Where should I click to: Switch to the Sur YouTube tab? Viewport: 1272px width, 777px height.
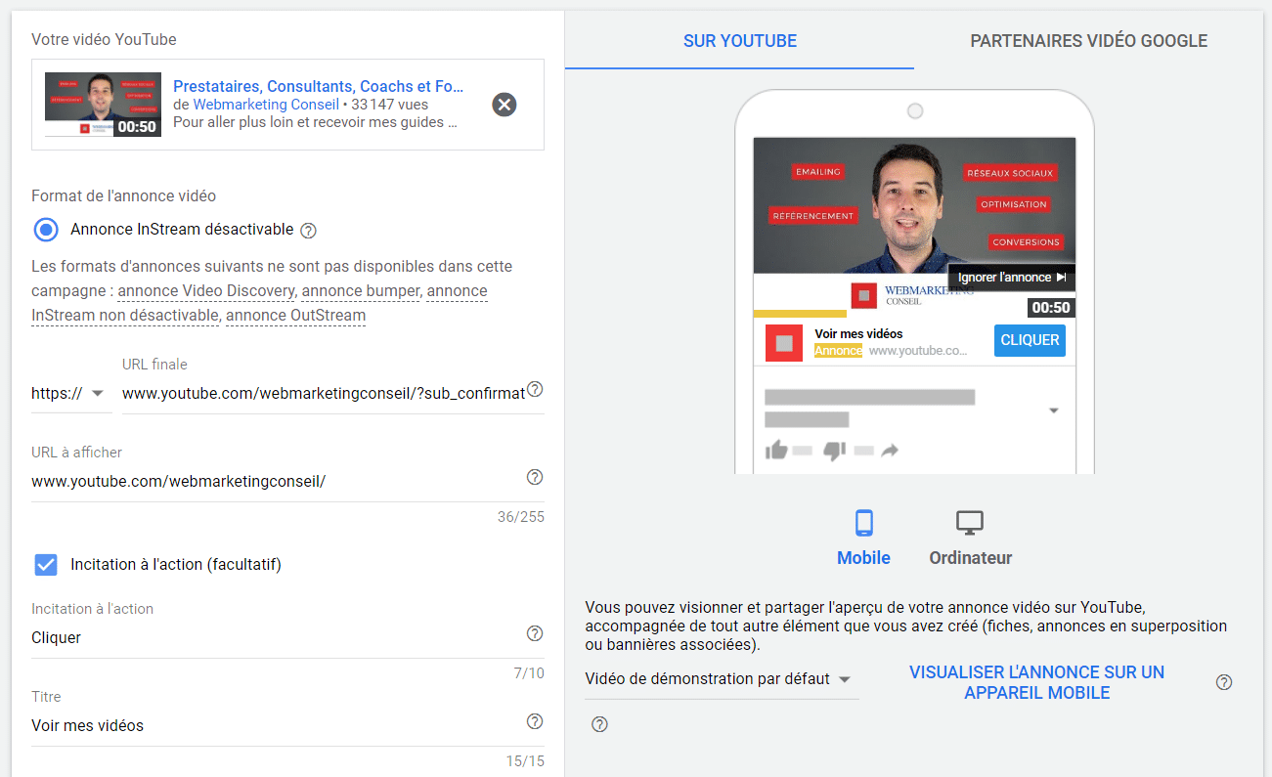pos(740,41)
